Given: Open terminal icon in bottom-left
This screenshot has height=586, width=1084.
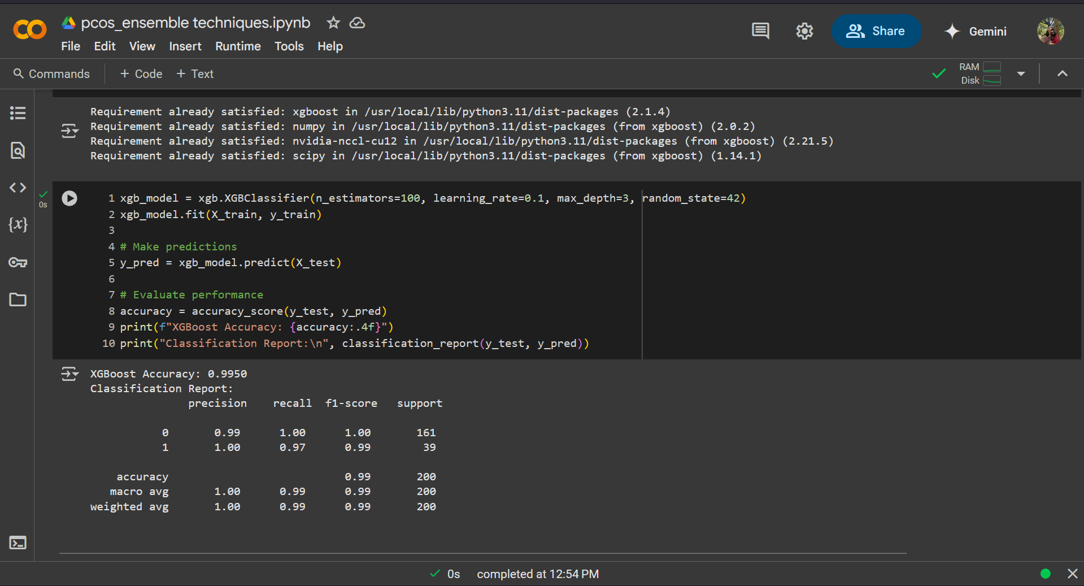Looking at the screenshot, I should (x=18, y=543).
